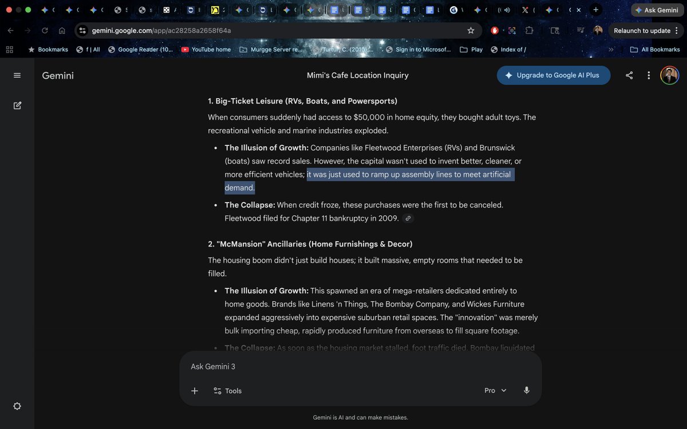Open the Index of / bookmark
The image size is (687, 429).
(508, 50)
